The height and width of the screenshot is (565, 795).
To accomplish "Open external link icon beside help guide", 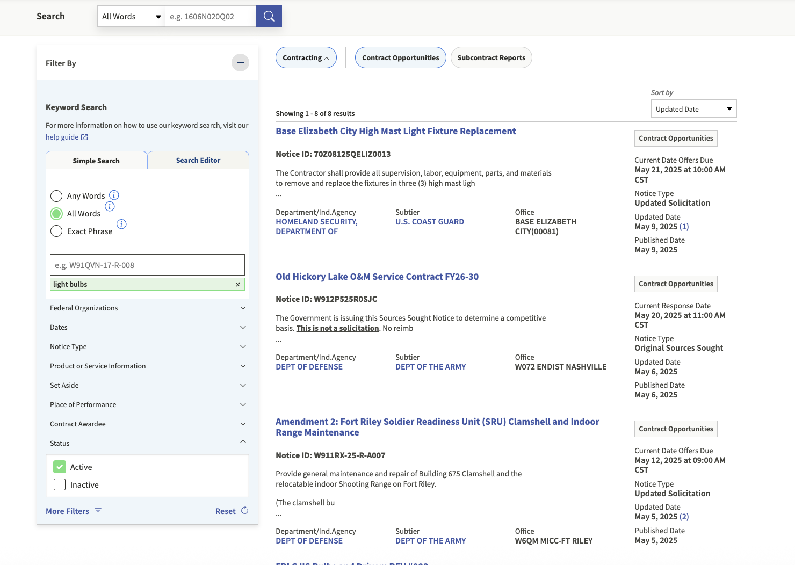I will point(84,137).
